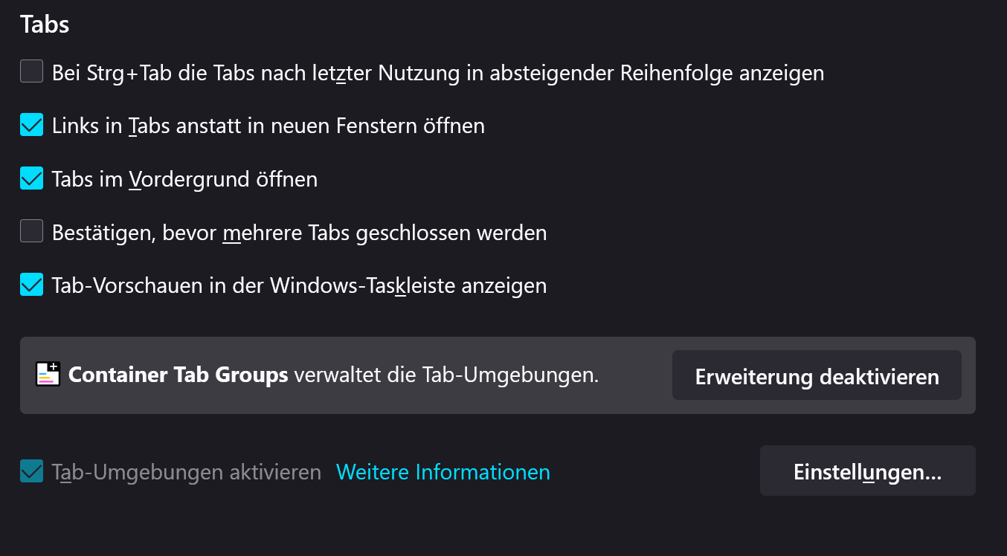Click the greyed-out Tab-Umgebungen aktivieren checkbox
The image size is (1007, 556).
pyautogui.click(x=31, y=471)
